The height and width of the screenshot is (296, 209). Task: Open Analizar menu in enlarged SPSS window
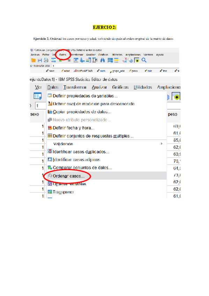tap(99, 87)
